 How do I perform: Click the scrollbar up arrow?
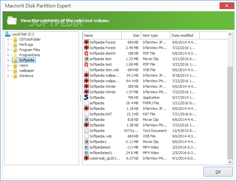pyautogui.click(x=230, y=34)
